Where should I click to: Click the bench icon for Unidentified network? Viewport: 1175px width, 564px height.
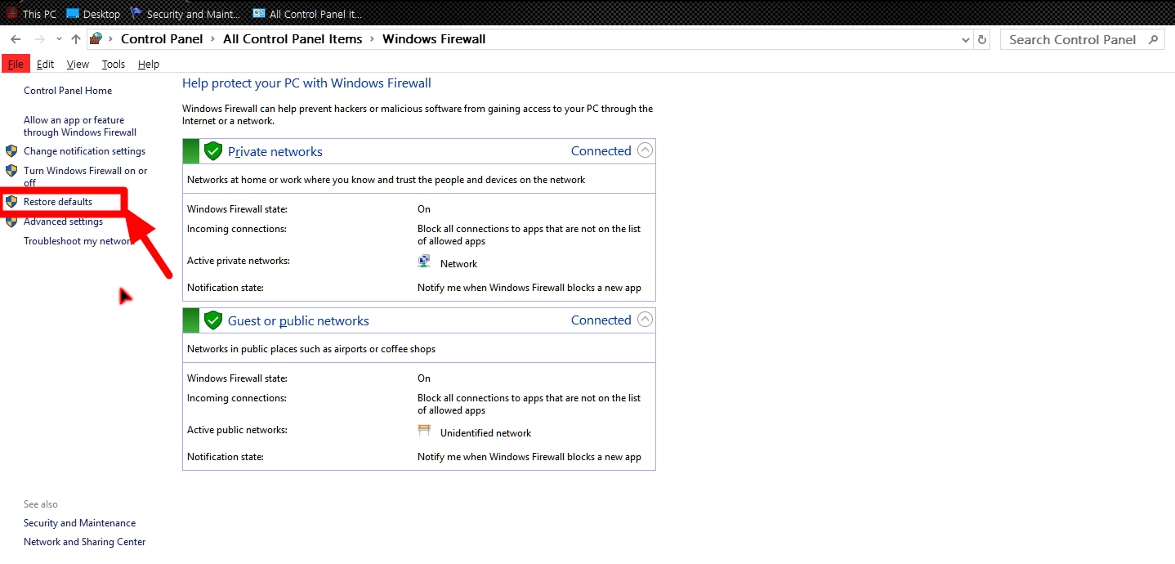(424, 431)
